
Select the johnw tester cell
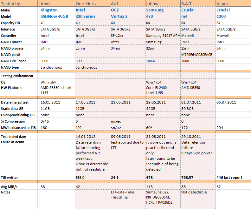click(x=163, y=3)
